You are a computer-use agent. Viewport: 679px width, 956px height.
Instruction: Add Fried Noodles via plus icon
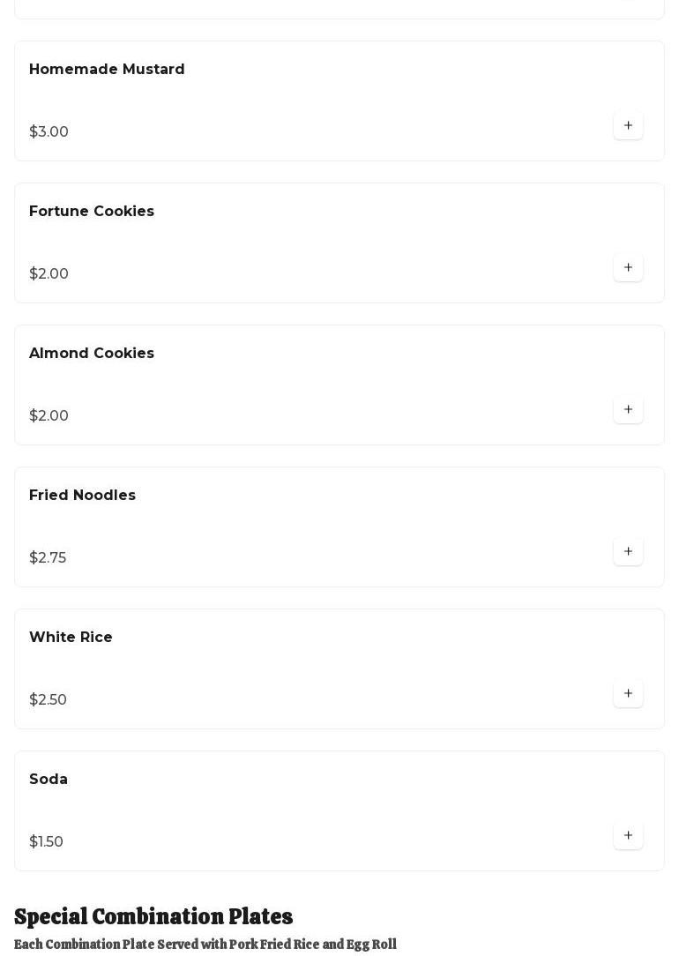coord(628,552)
